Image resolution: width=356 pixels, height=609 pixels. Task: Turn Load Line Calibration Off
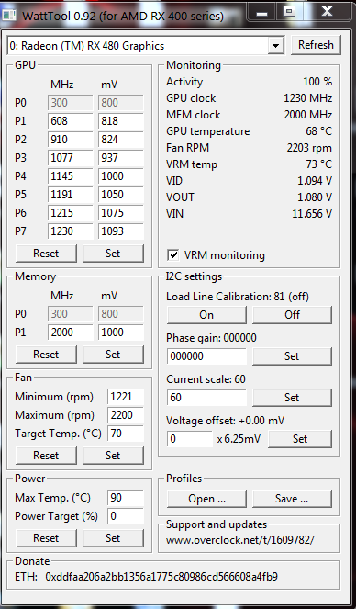click(292, 314)
